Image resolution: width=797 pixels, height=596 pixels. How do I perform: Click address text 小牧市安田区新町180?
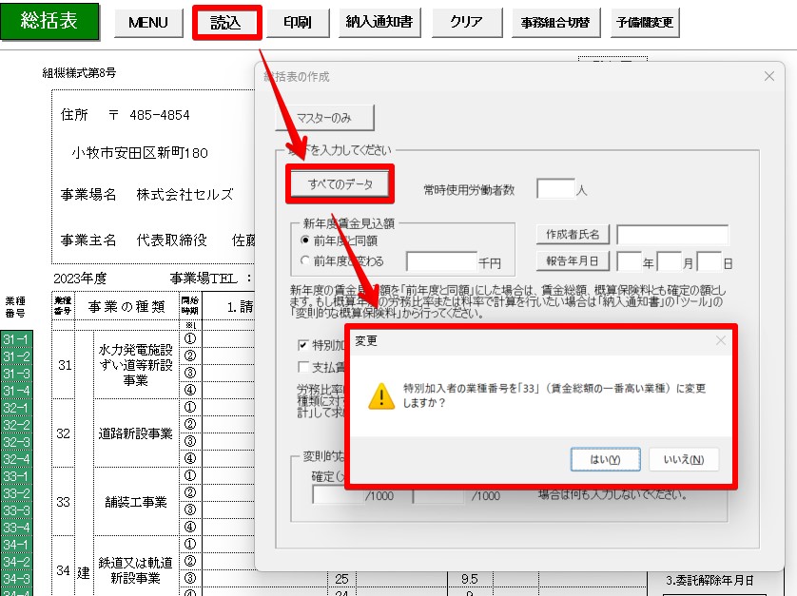click(140, 153)
